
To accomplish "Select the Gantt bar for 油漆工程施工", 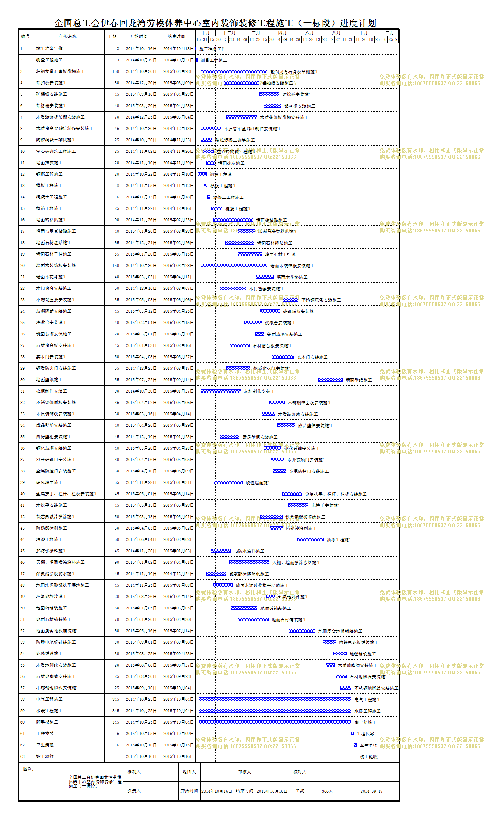I will click(311, 539).
